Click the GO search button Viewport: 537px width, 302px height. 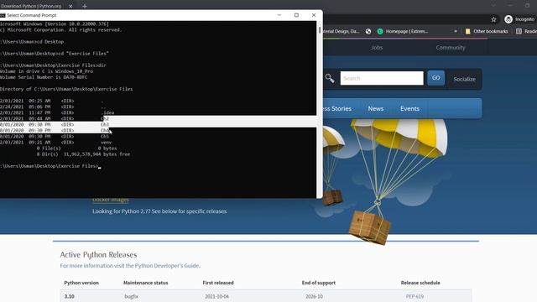click(435, 78)
